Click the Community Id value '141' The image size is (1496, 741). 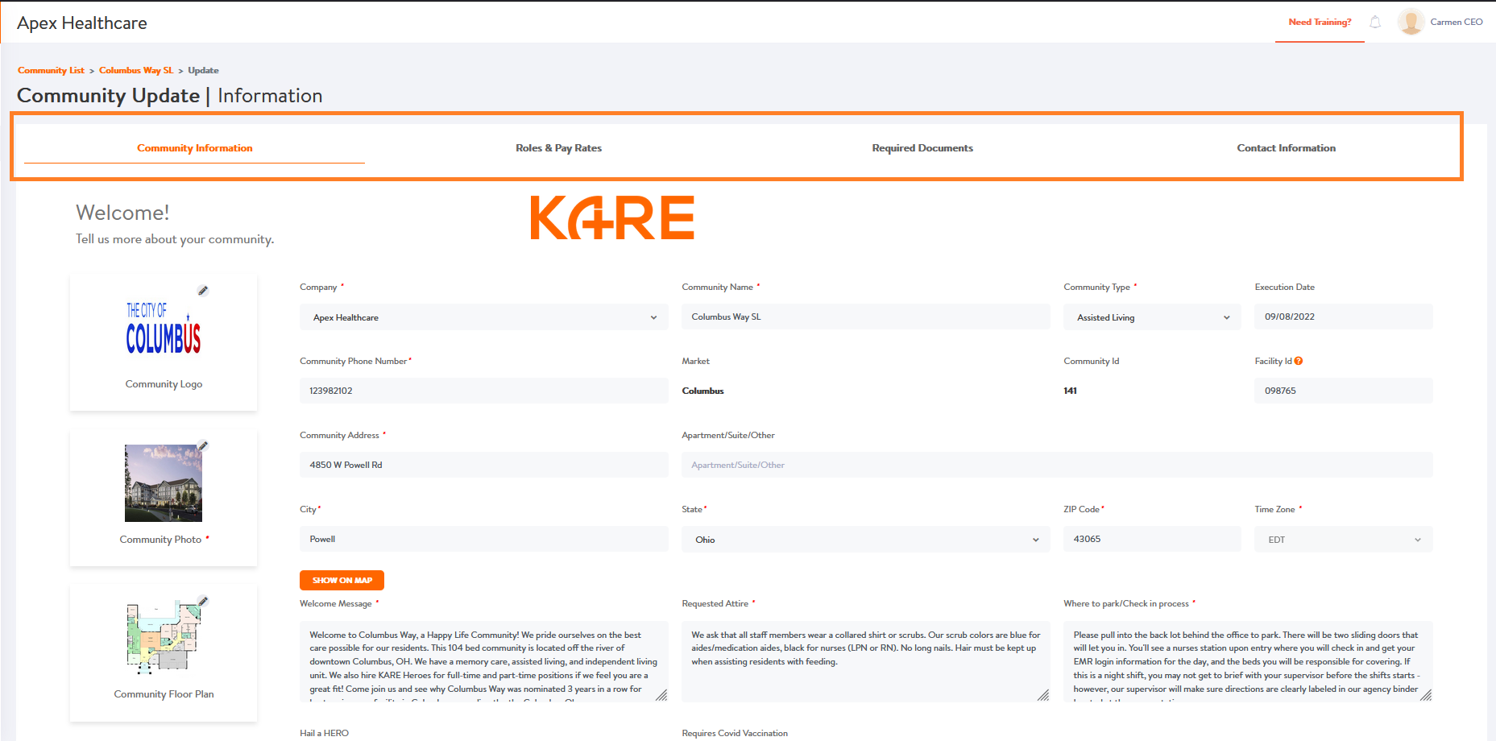tap(1070, 391)
